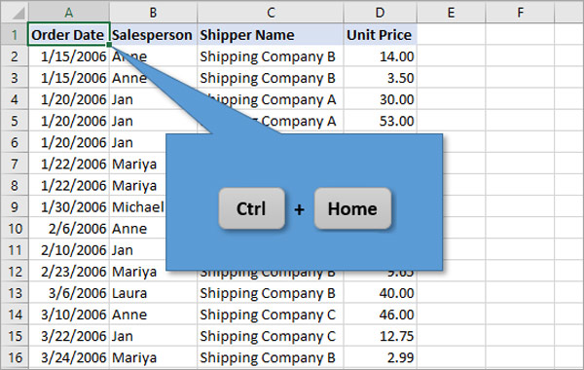584x370 pixels.
Task: Click the Ctrl key graphic
Action: tap(252, 208)
